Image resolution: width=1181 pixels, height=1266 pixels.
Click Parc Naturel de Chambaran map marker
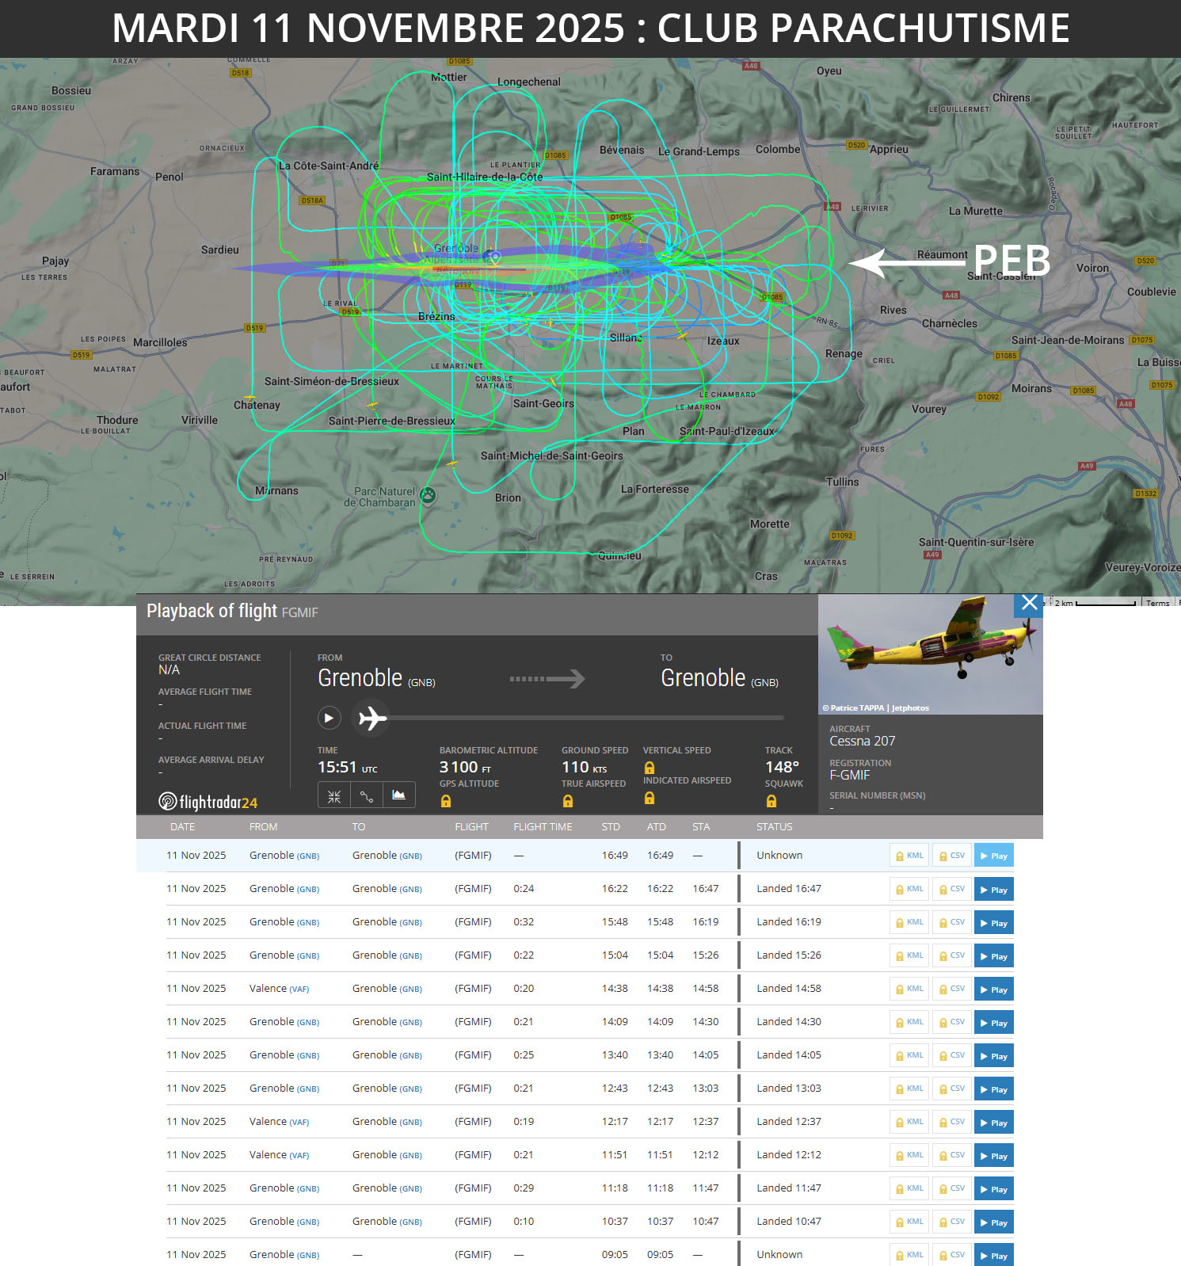[x=429, y=496]
